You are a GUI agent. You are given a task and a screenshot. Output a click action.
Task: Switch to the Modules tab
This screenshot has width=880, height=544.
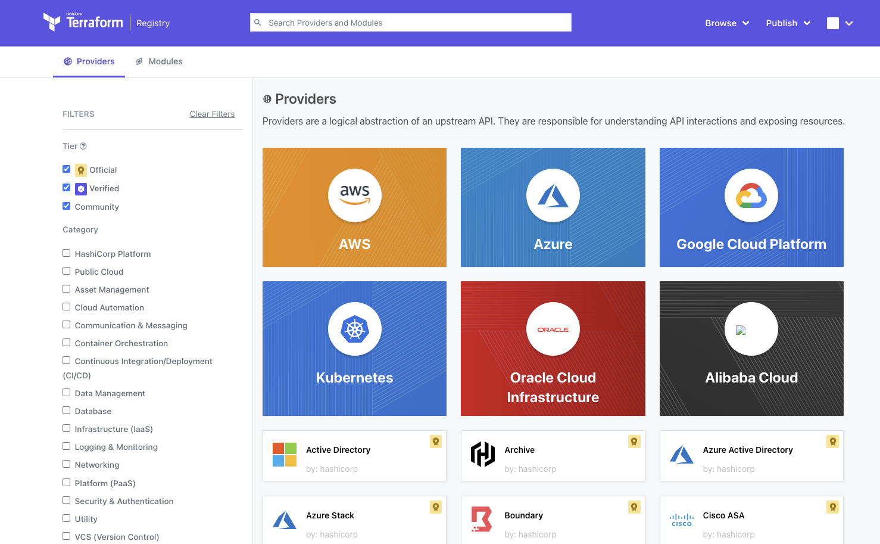pyautogui.click(x=159, y=61)
